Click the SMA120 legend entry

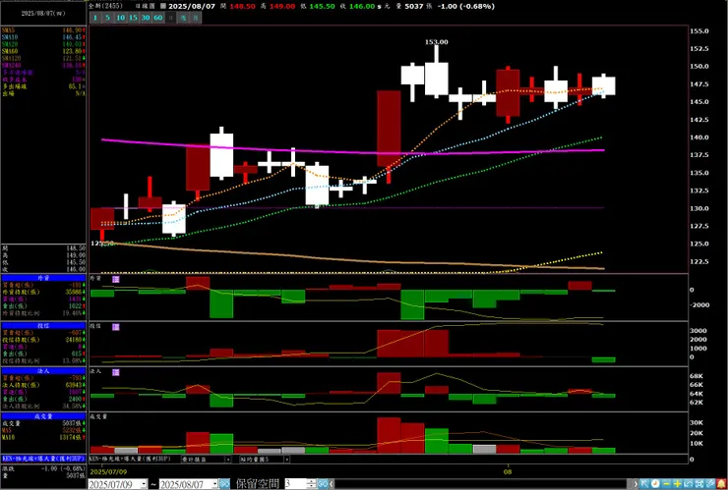click(x=43, y=58)
